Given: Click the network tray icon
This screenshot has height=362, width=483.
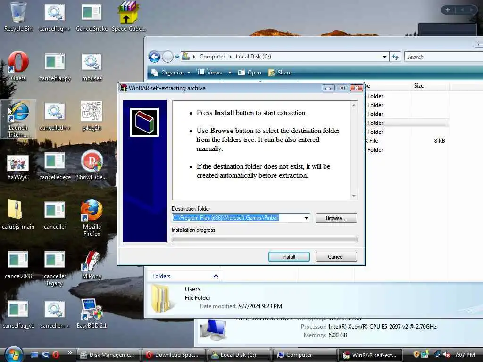Looking at the screenshot, I should pyautogui.click(x=437, y=354).
